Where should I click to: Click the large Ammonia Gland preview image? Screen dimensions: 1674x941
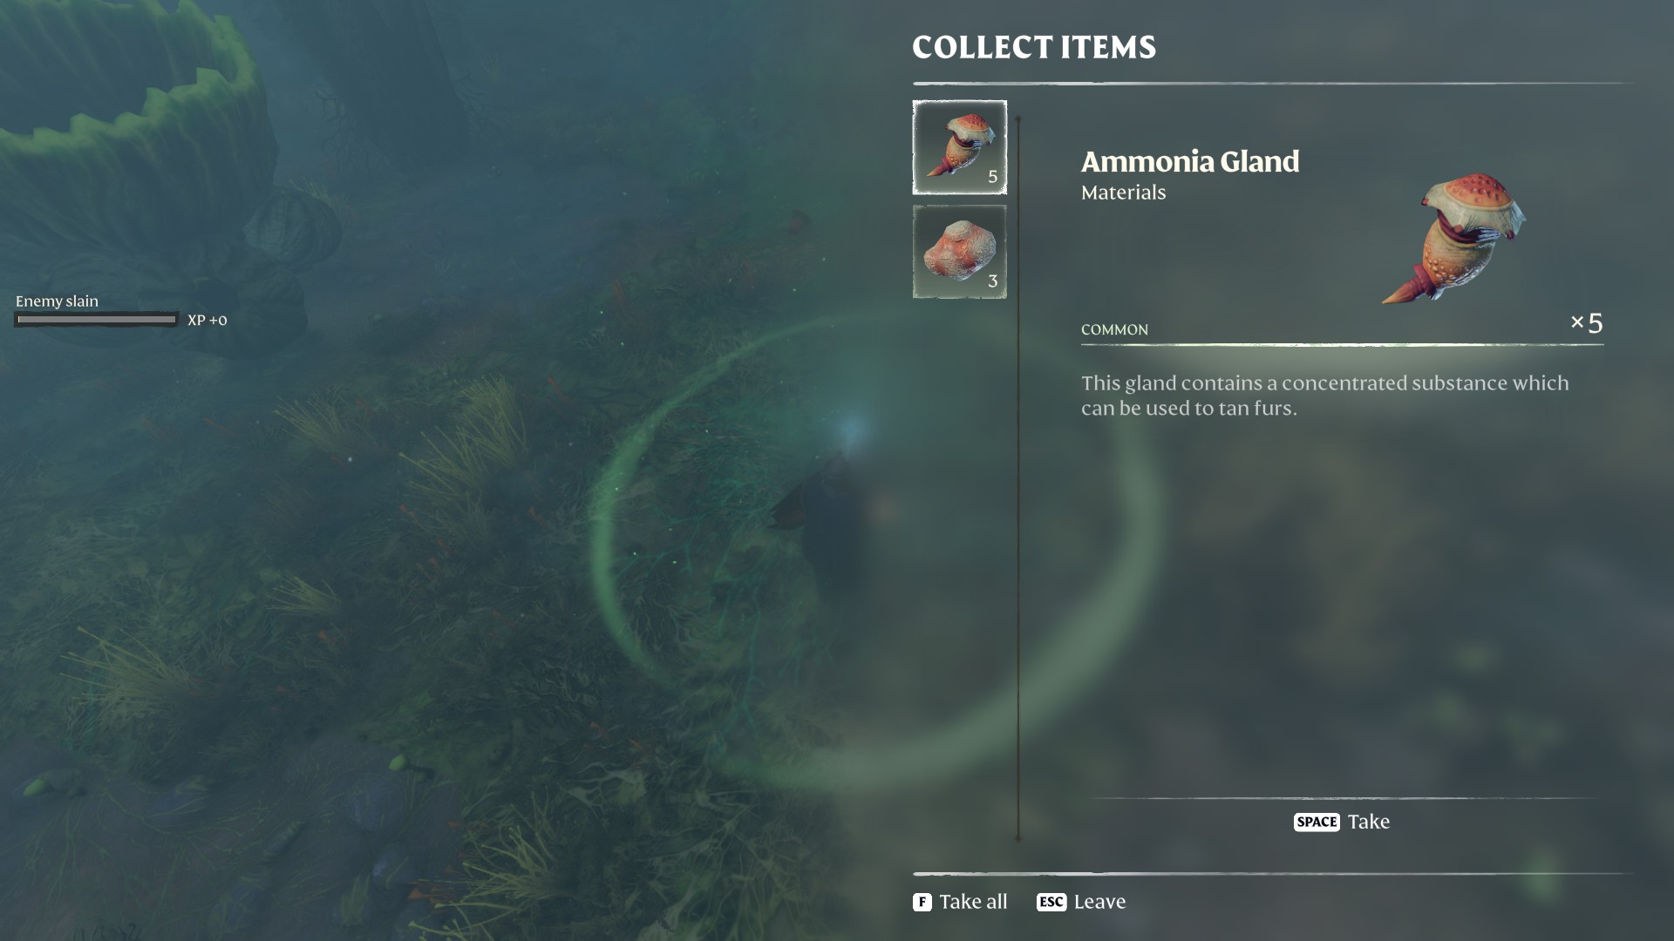[1454, 239]
